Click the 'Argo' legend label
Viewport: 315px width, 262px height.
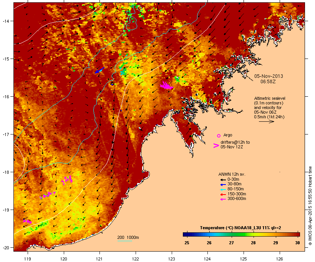pos(228,135)
